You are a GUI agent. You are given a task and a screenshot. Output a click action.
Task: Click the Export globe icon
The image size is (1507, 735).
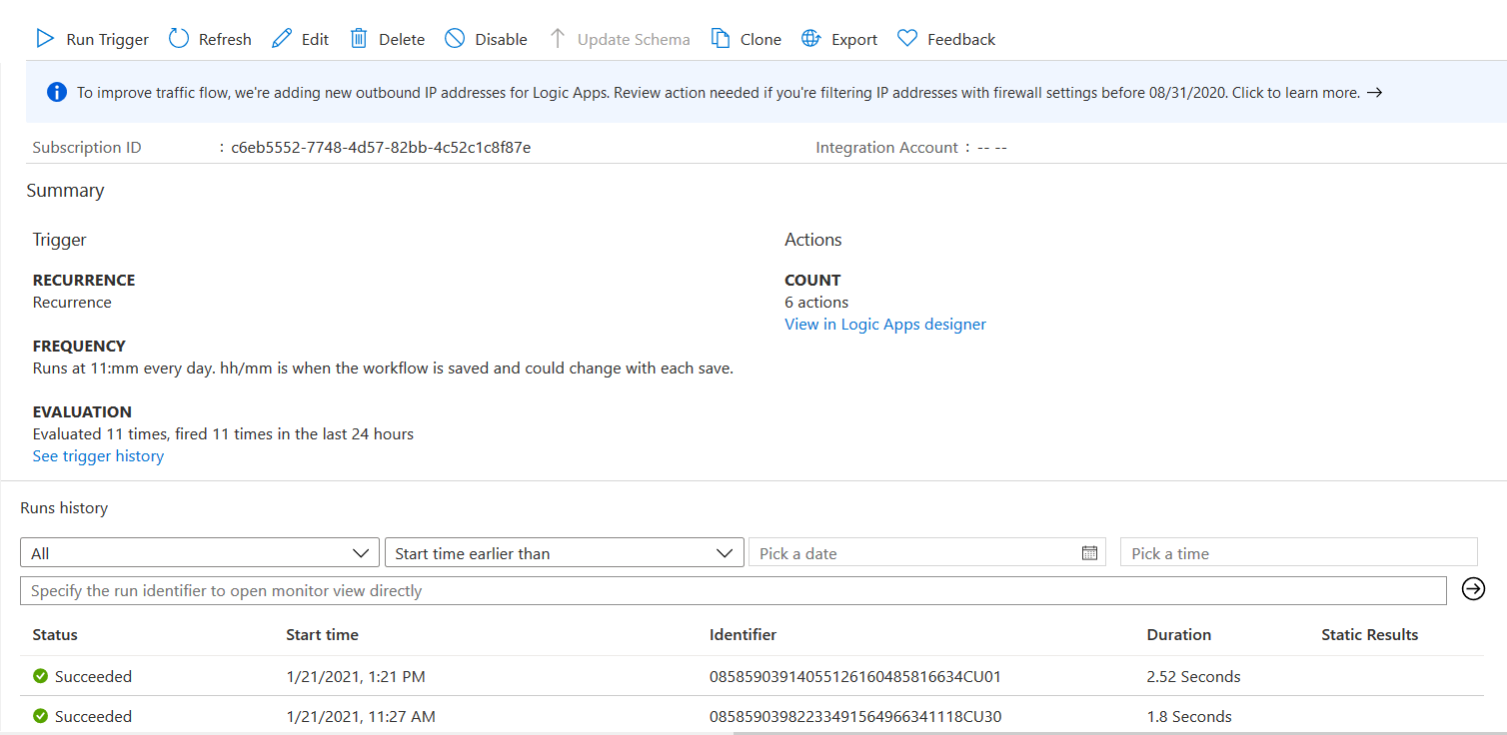coord(811,39)
